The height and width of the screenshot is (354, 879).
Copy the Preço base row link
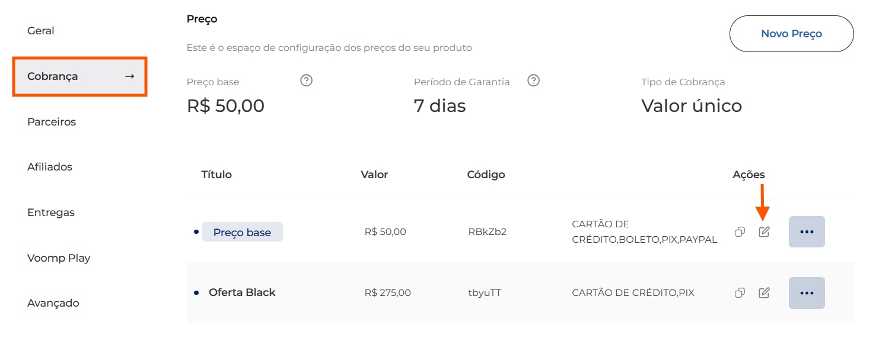pyautogui.click(x=740, y=232)
